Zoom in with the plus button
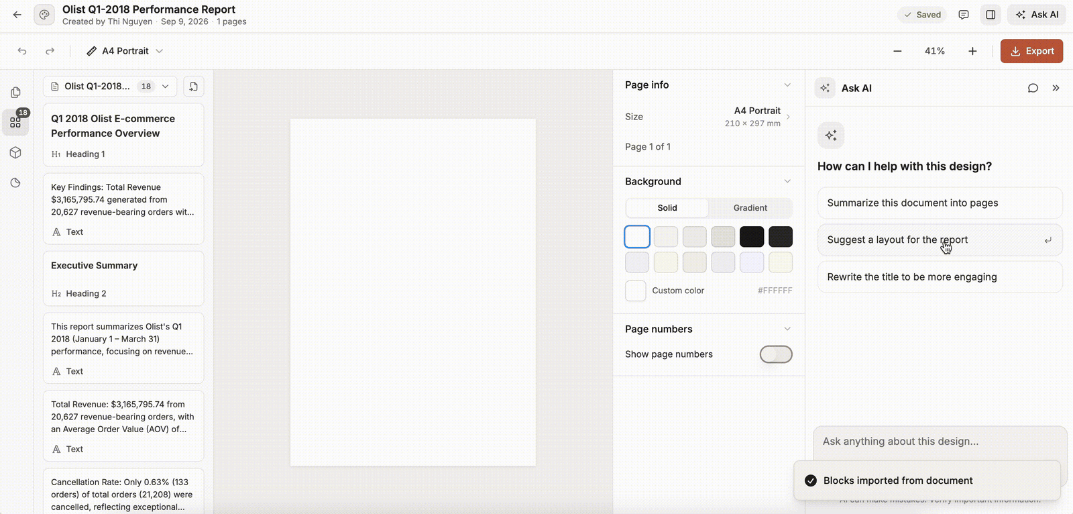This screenshot has height=514, width=1073. [972, 51]
